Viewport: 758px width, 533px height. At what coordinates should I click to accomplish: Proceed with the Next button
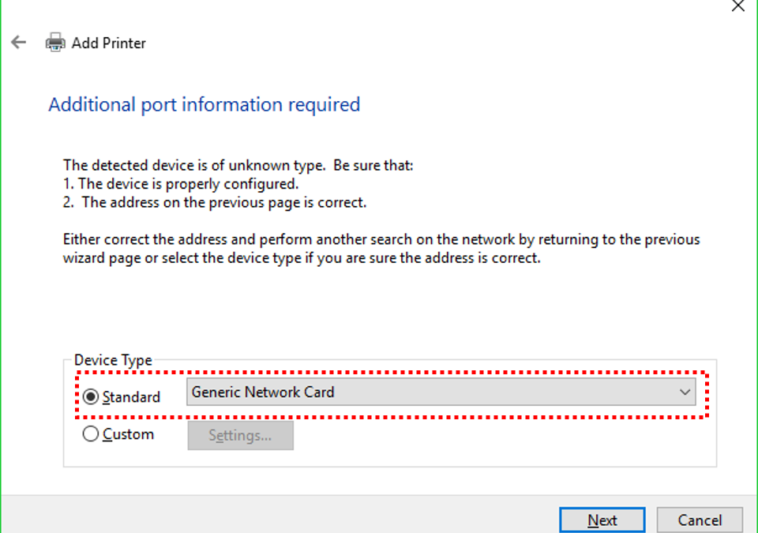(602, 520)
